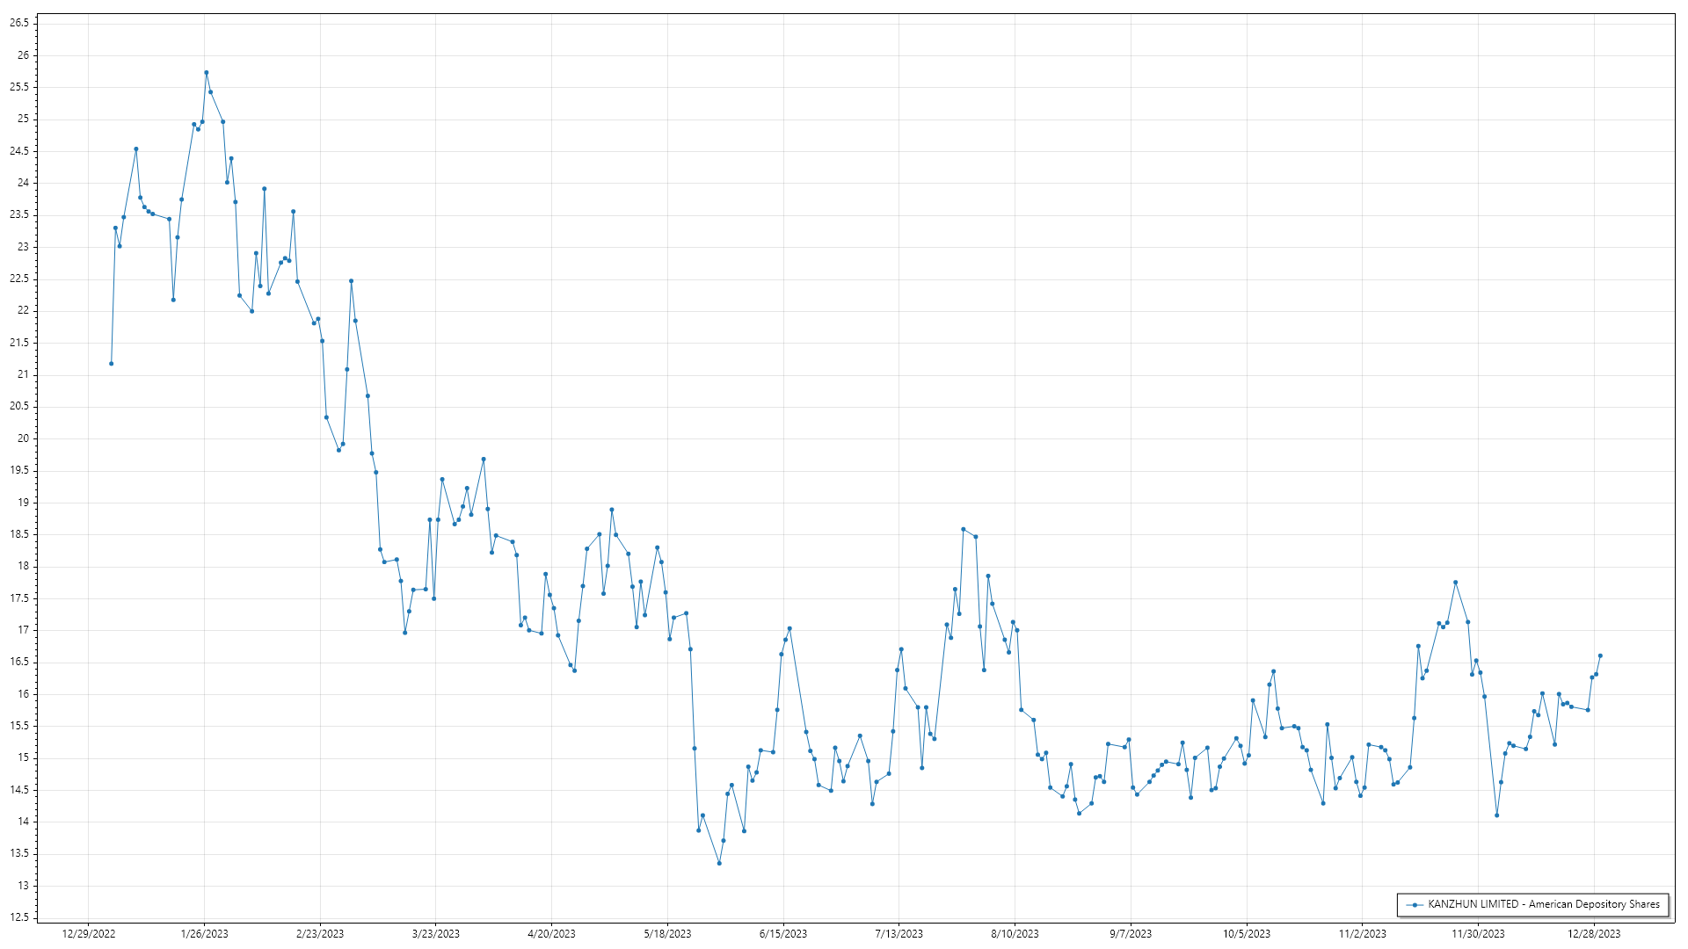This screenshot has height=949, width=1688.
Task: Click the 12.5 y-axis value label
Action: [19, 918]
